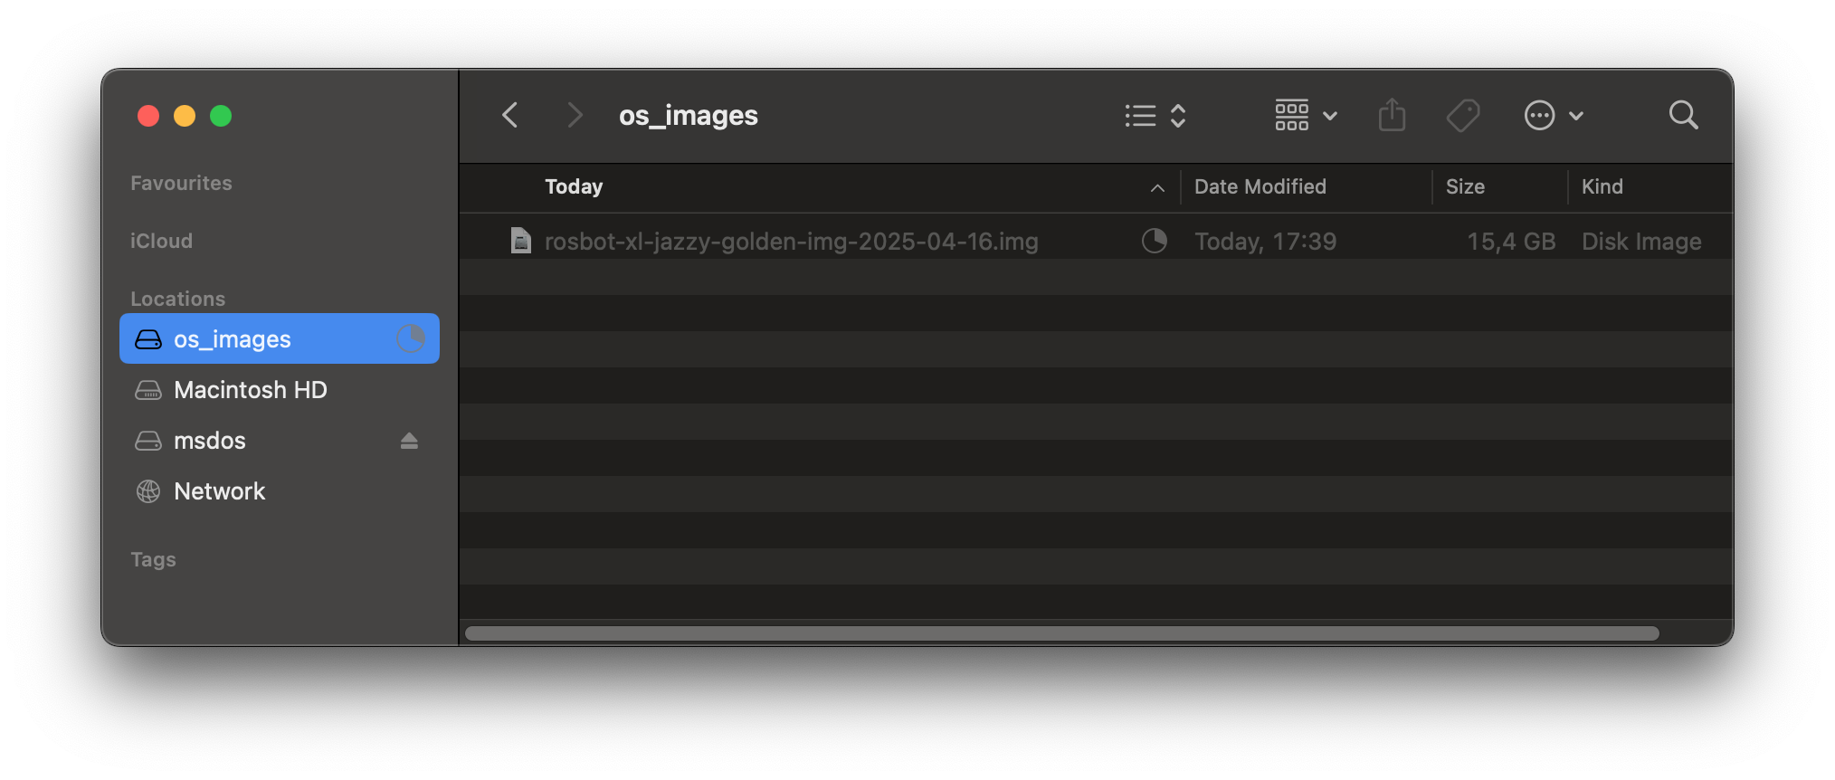Click the disk image file icon
1835x780 pixels.
coord(520,241)
